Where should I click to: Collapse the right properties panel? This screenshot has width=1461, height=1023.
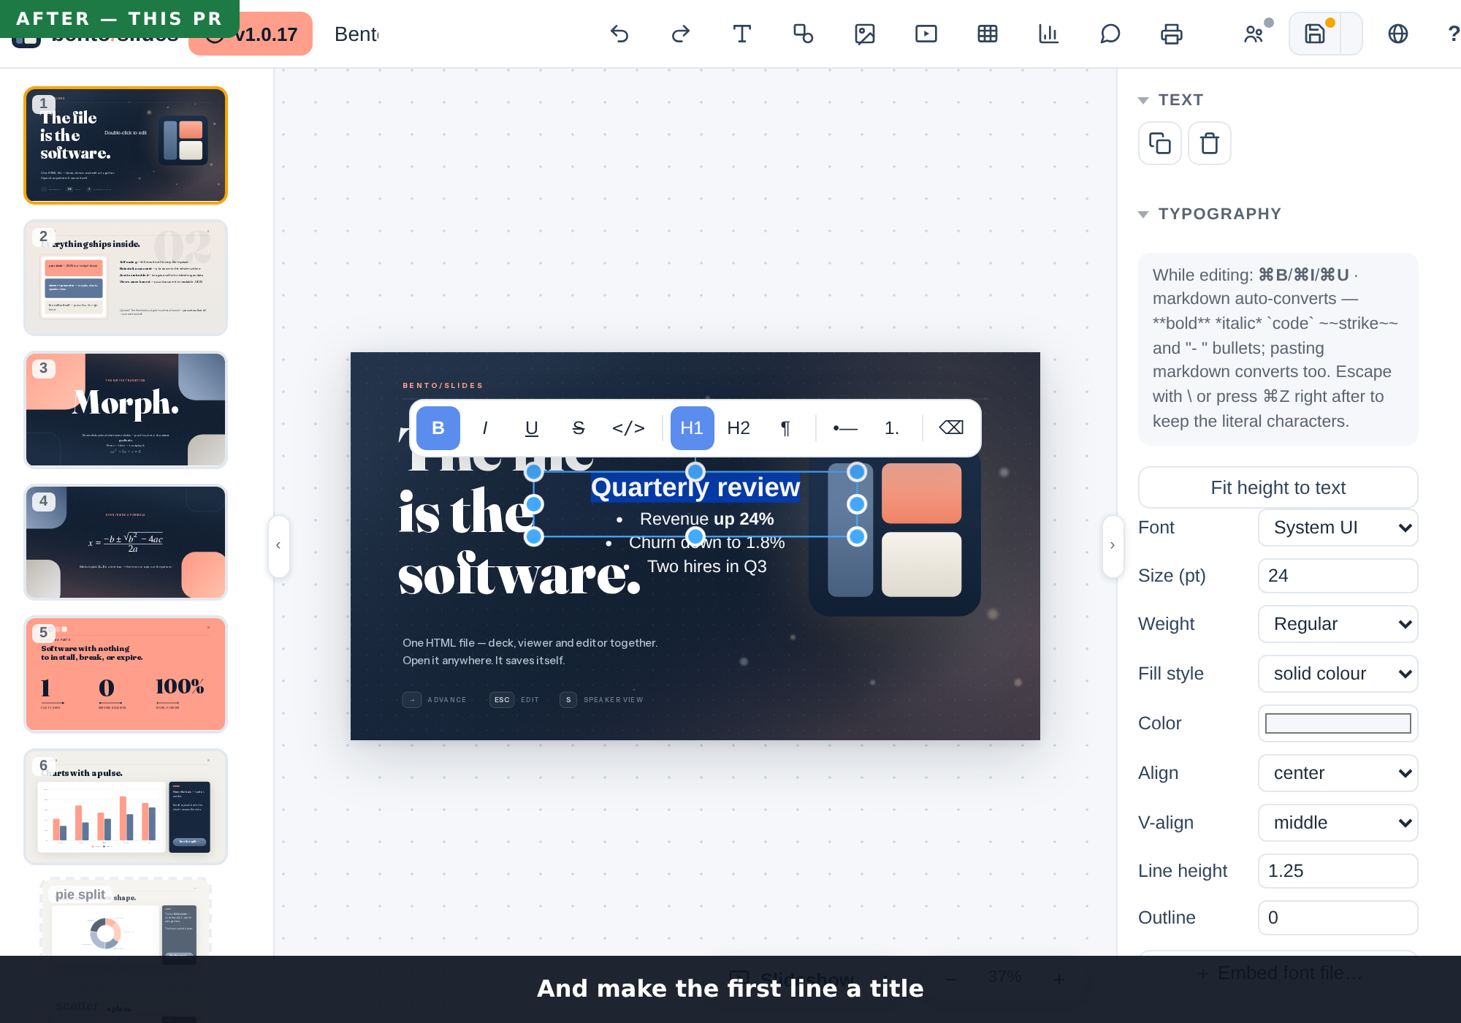1113,546
